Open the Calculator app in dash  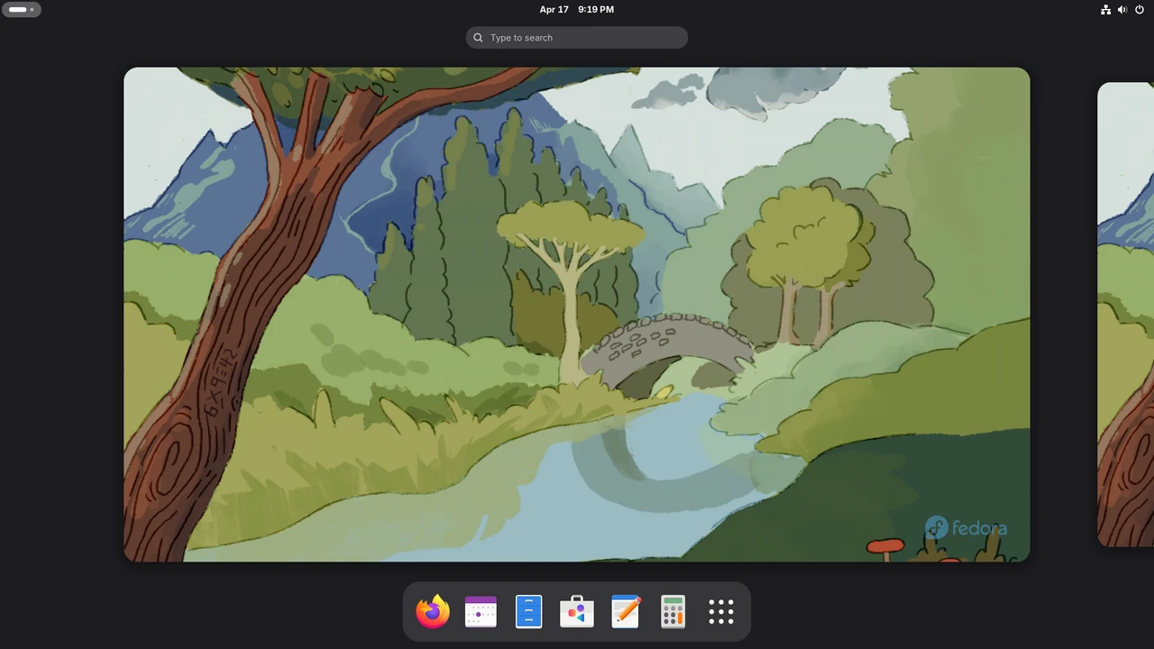[x=673, y=612]
